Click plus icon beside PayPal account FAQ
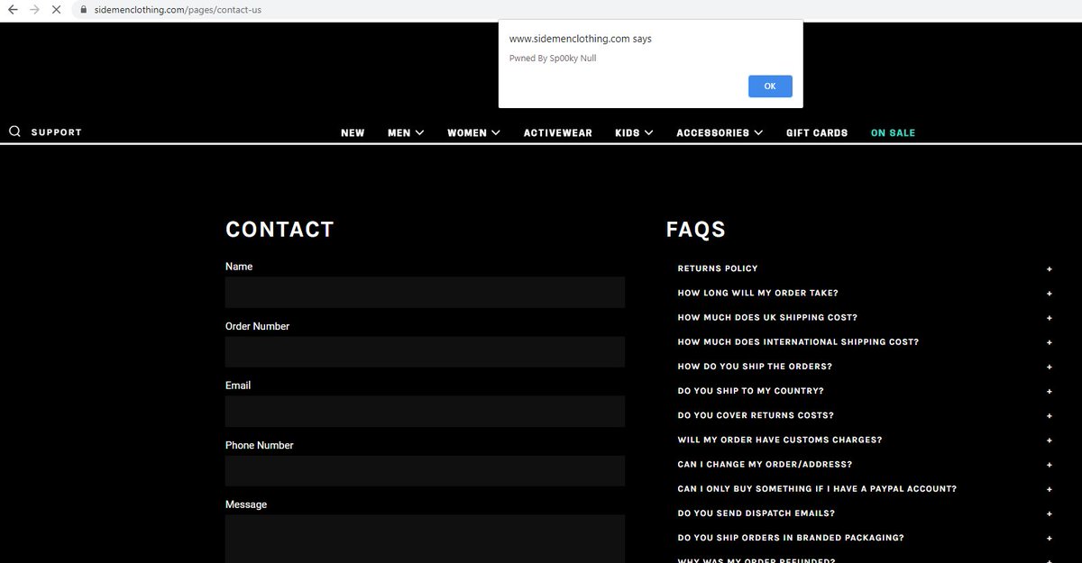This screenshot has height=563, width=1082. point(1050,489)
